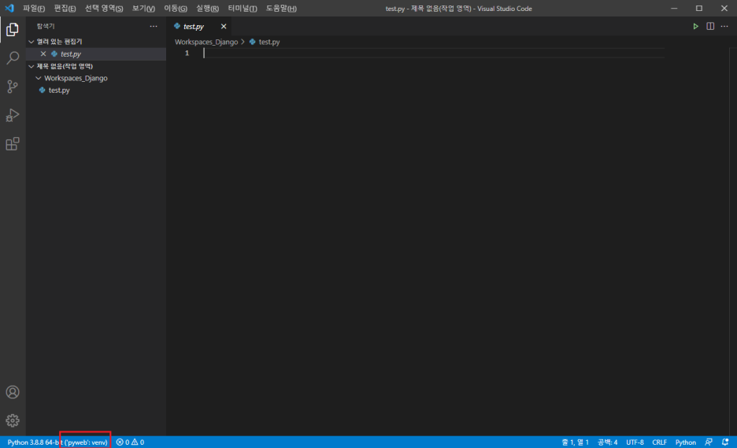Image resolution: width=737 pixels, height=448 pixels.
Task: Open the Accounts icon menu
Action: pyautogui.click(x=13, y=392)
